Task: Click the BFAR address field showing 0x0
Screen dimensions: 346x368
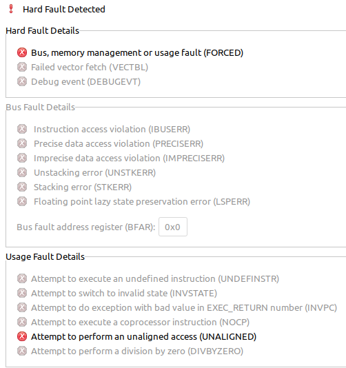Action: [173, 227]
